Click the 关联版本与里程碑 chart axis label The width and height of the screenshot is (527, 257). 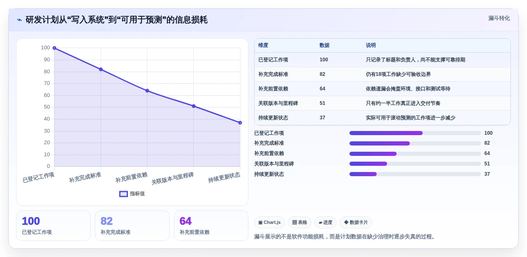(173, 178)
